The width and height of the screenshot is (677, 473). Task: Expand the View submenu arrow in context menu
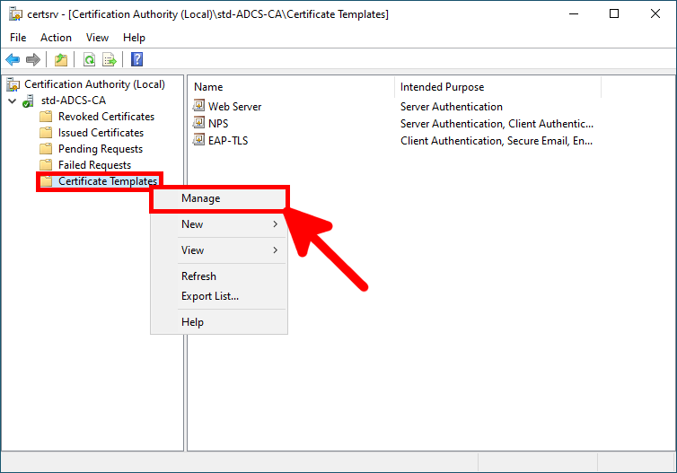pyautogui.click(x=275, y=250)
